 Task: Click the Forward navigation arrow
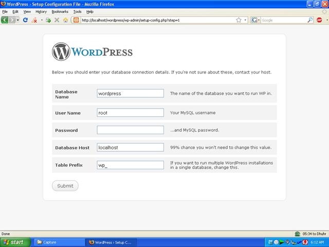(x=12, y=20)
